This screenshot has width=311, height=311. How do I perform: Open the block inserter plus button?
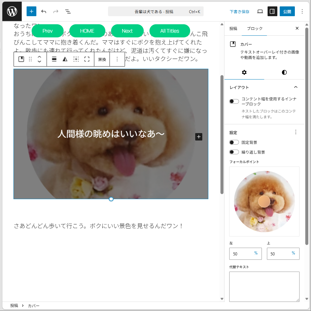click(x=31, y=11)
